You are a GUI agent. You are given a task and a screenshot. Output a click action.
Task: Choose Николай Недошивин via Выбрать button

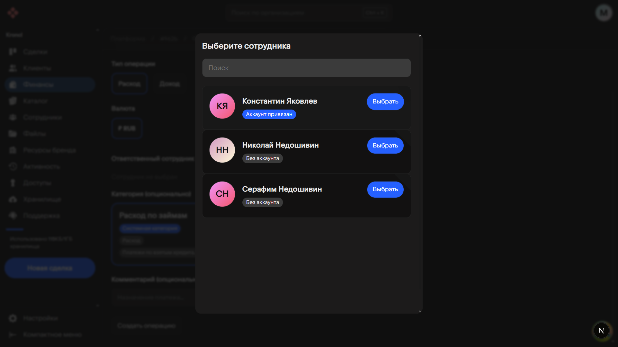coord(385,146)
